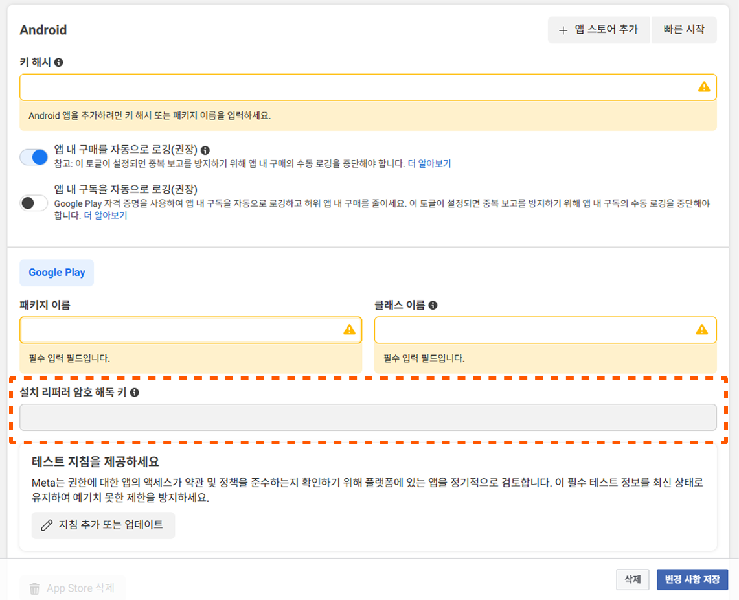
Task: Enable the 앱 내 구독 자동 로깅 toggle
Action: 34,203
